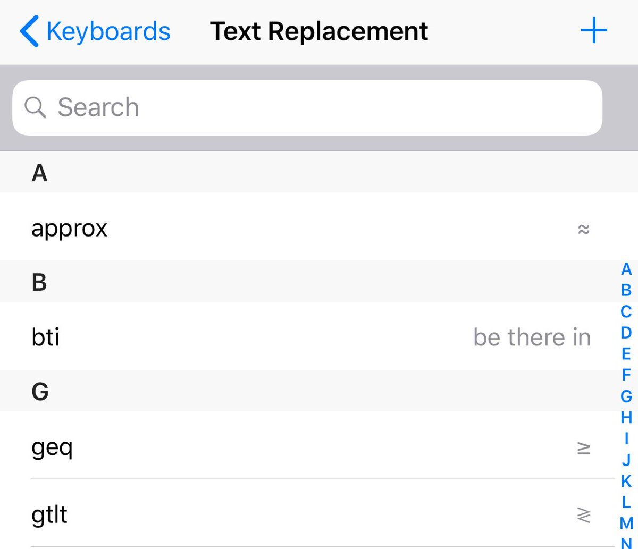Viewport: 638px width, 549px height.
Task: Jump to letter D in index
Action: tap(626, 333)
